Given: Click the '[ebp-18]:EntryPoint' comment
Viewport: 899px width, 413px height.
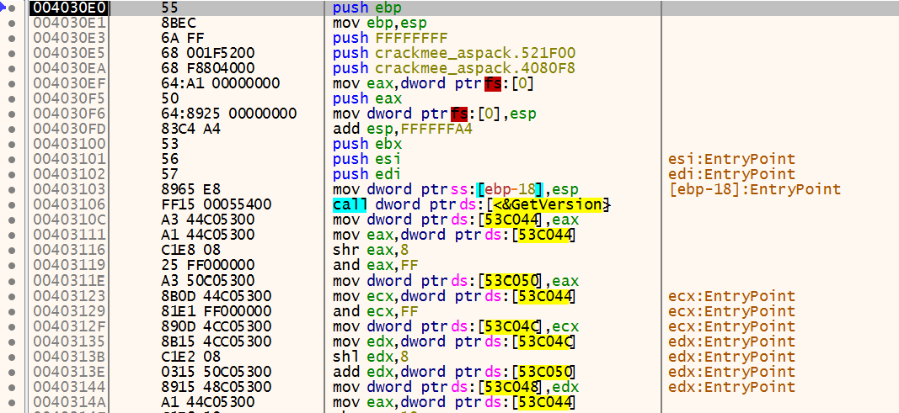Looking at the screenshot, I should (753, 189).
